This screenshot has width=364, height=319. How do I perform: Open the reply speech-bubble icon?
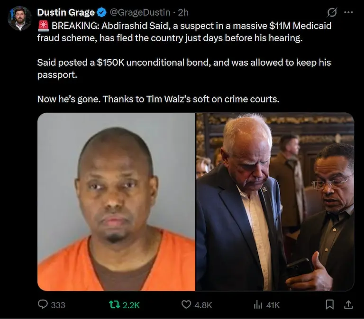(x=43, y=304)
